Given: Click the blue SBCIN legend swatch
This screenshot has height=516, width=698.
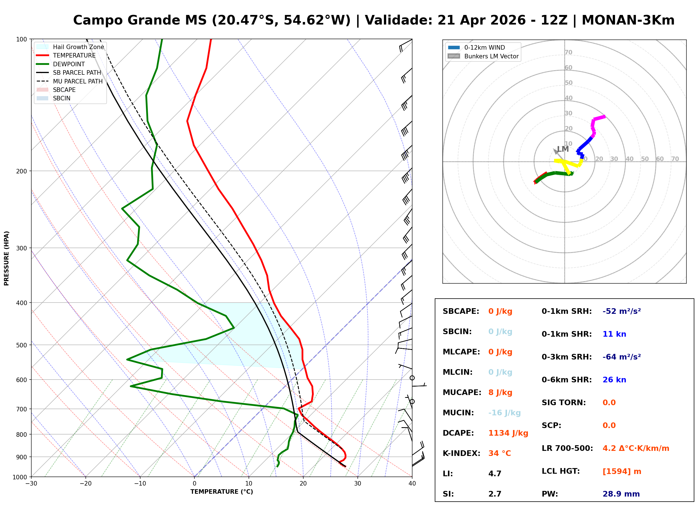Looking at the screenshot, I should point(43,98).
